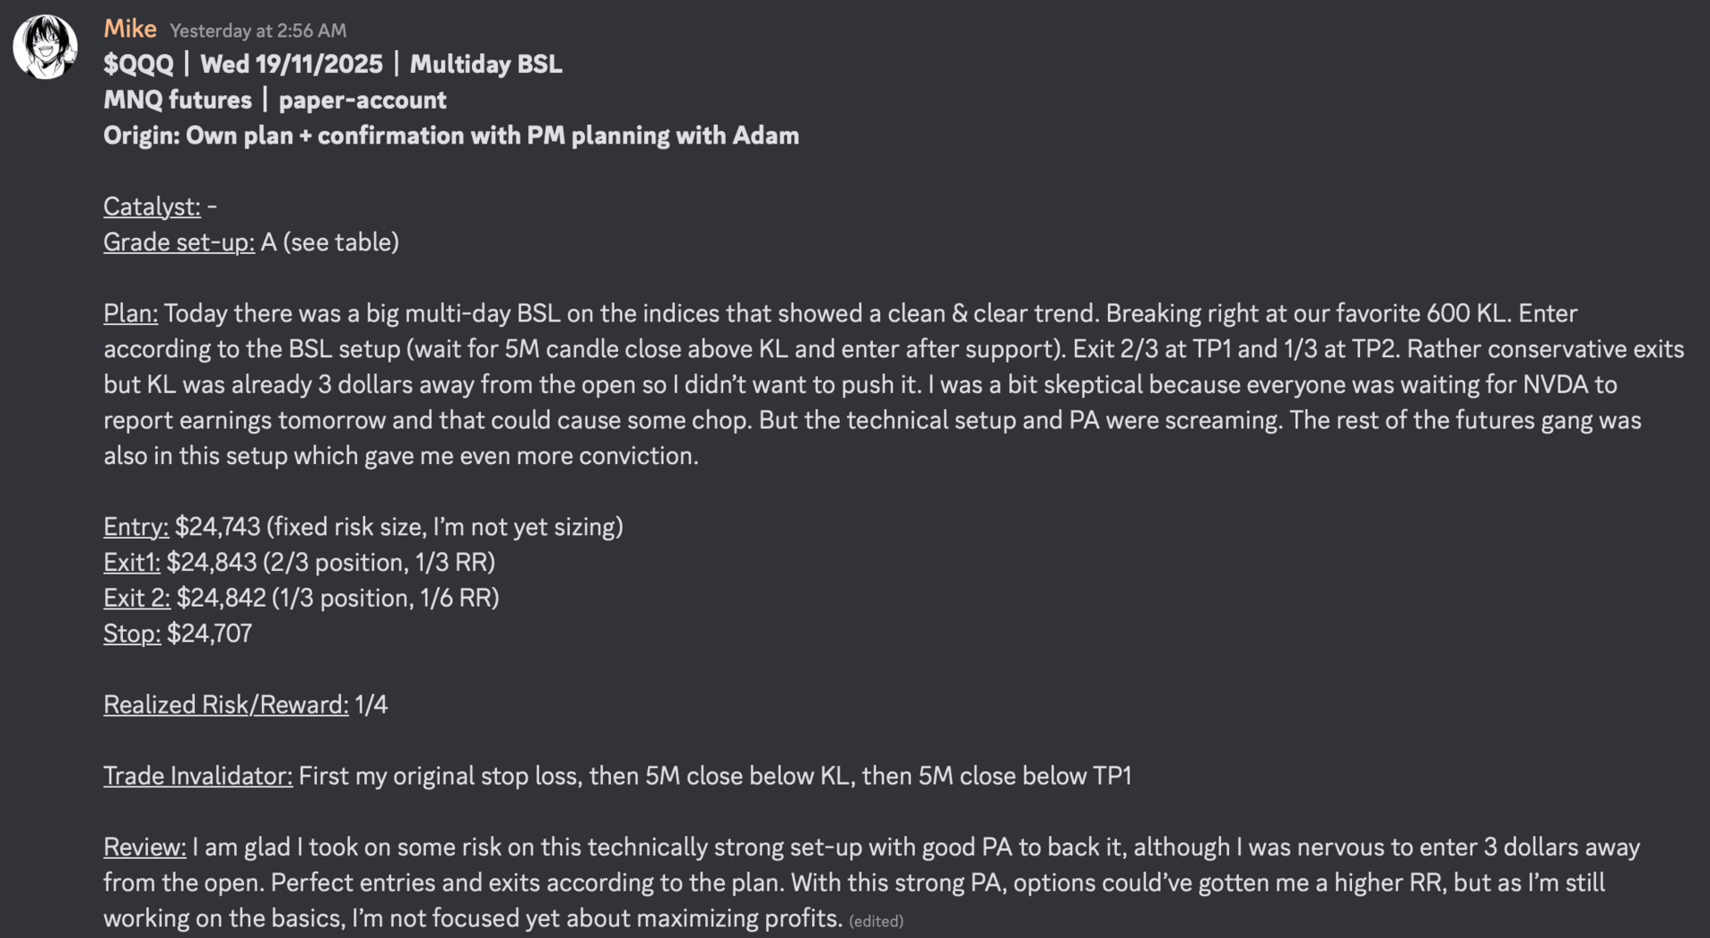Click Mike's profile avatar picture
Image resolution: width=1710 pixels, height=938 pixels.
[x=45, y=46]
